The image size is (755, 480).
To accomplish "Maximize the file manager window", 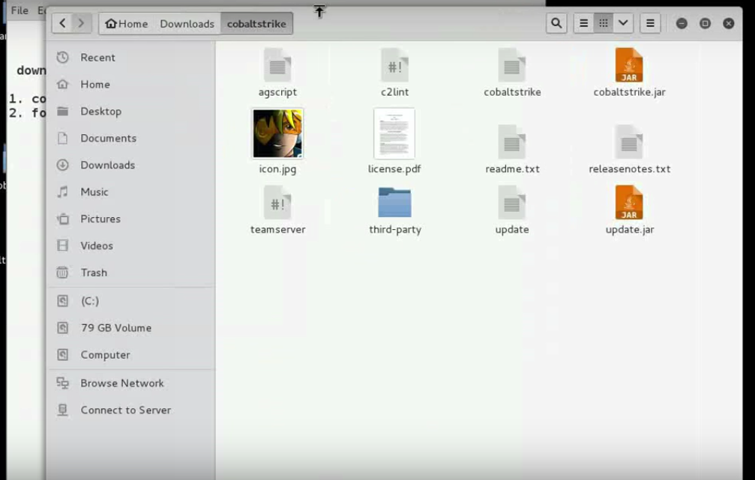I will click(705, 23).
